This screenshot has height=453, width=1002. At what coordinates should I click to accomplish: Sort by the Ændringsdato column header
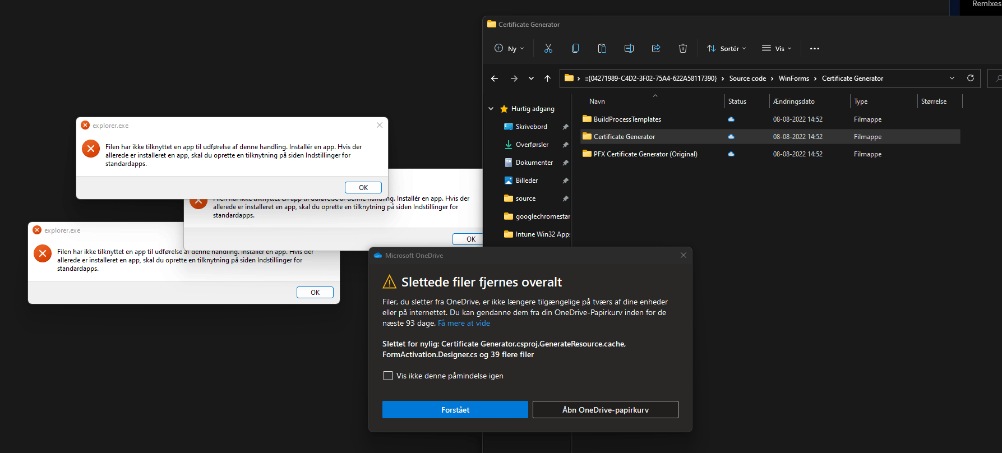point(793,101)
